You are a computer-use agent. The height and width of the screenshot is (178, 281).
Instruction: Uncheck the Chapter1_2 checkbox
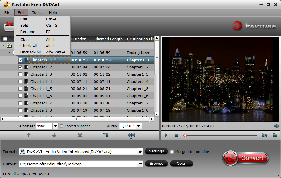click(x=20, y=67)
